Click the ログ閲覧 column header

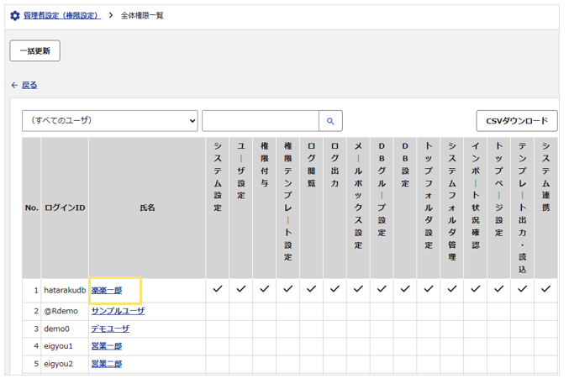311,208
